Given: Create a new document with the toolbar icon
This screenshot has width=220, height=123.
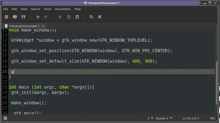Looking at the screenshot, I should 7,17.
